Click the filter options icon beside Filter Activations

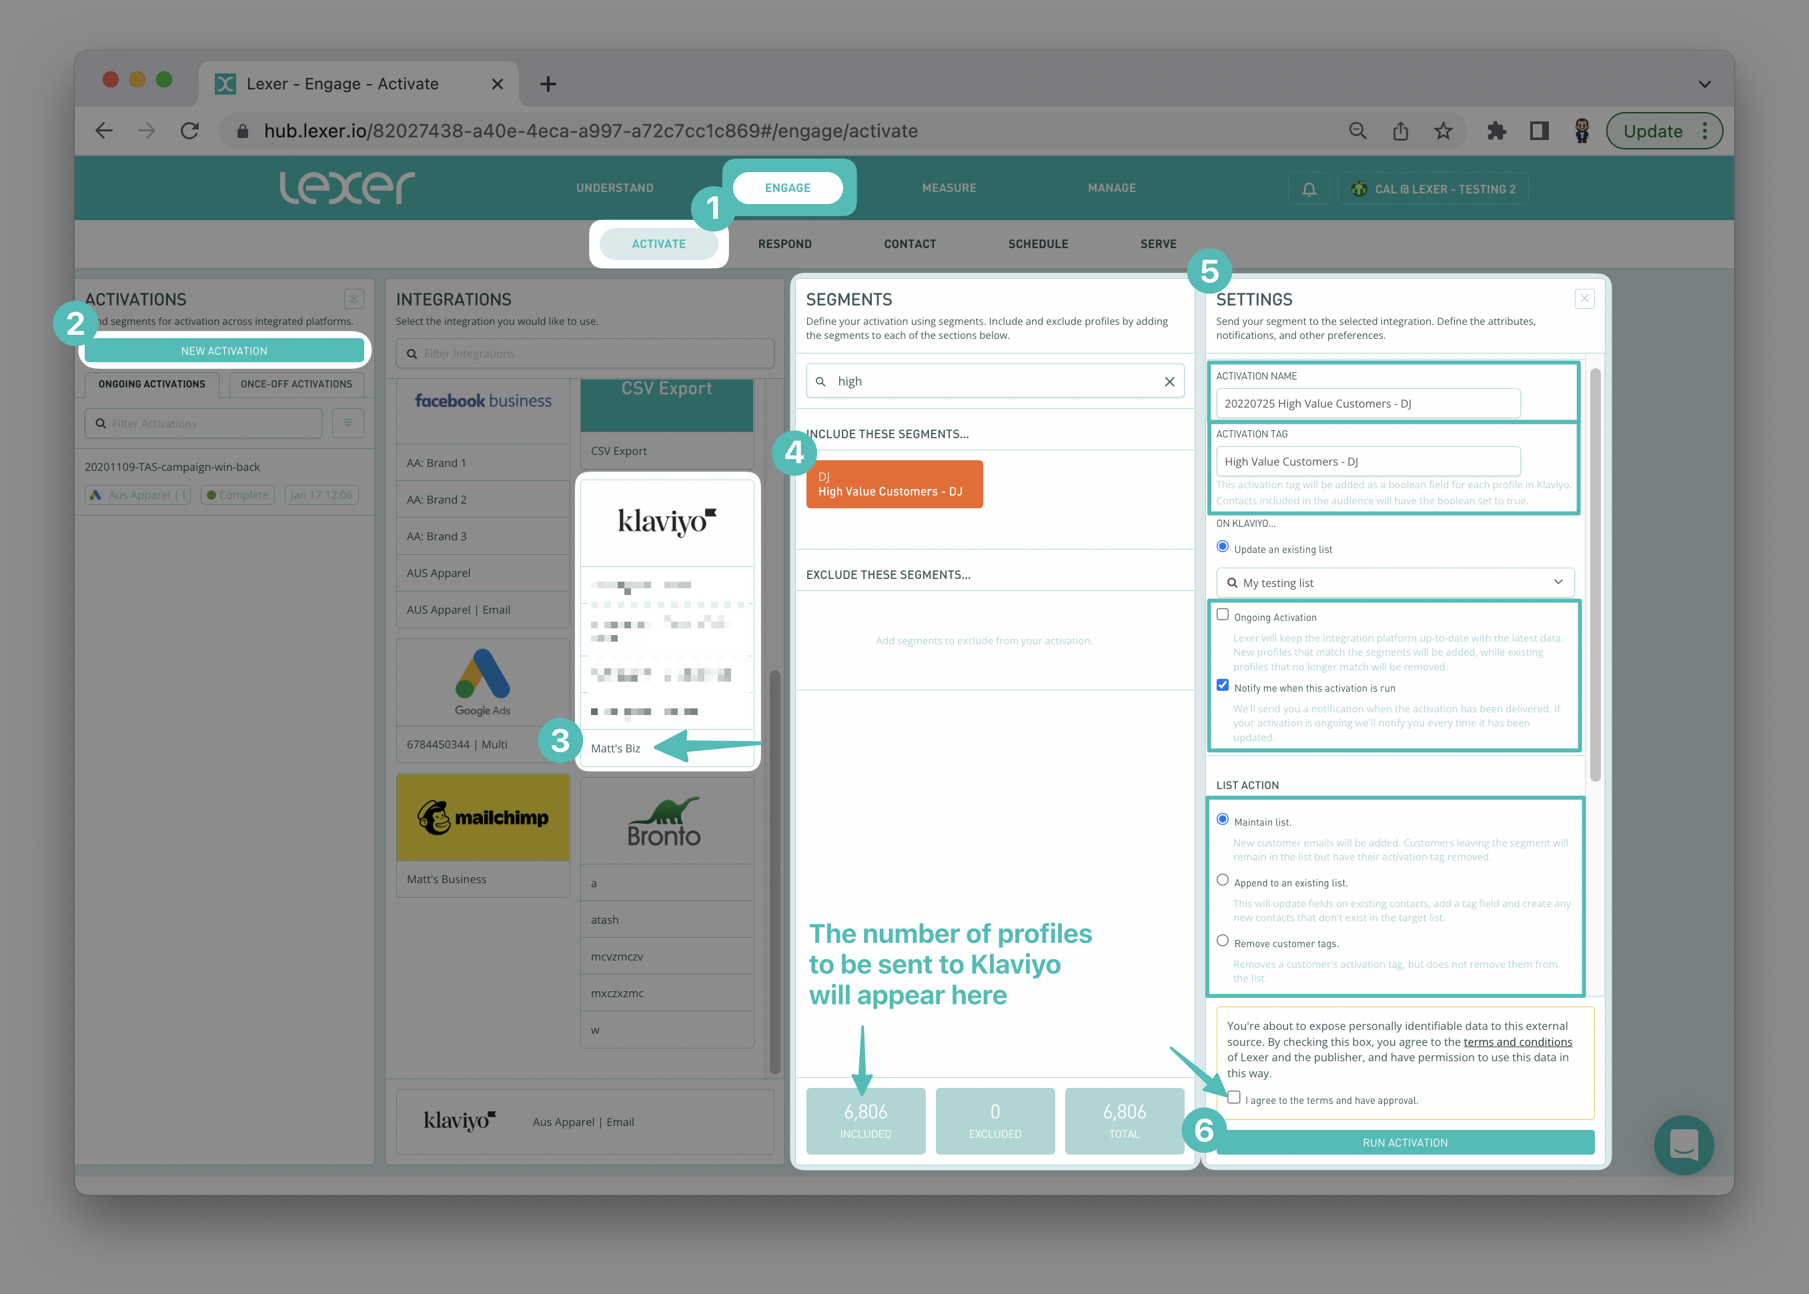(x=348, y=423)
